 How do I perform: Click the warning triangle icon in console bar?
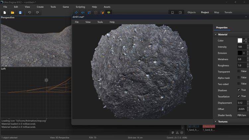(177, 132)
